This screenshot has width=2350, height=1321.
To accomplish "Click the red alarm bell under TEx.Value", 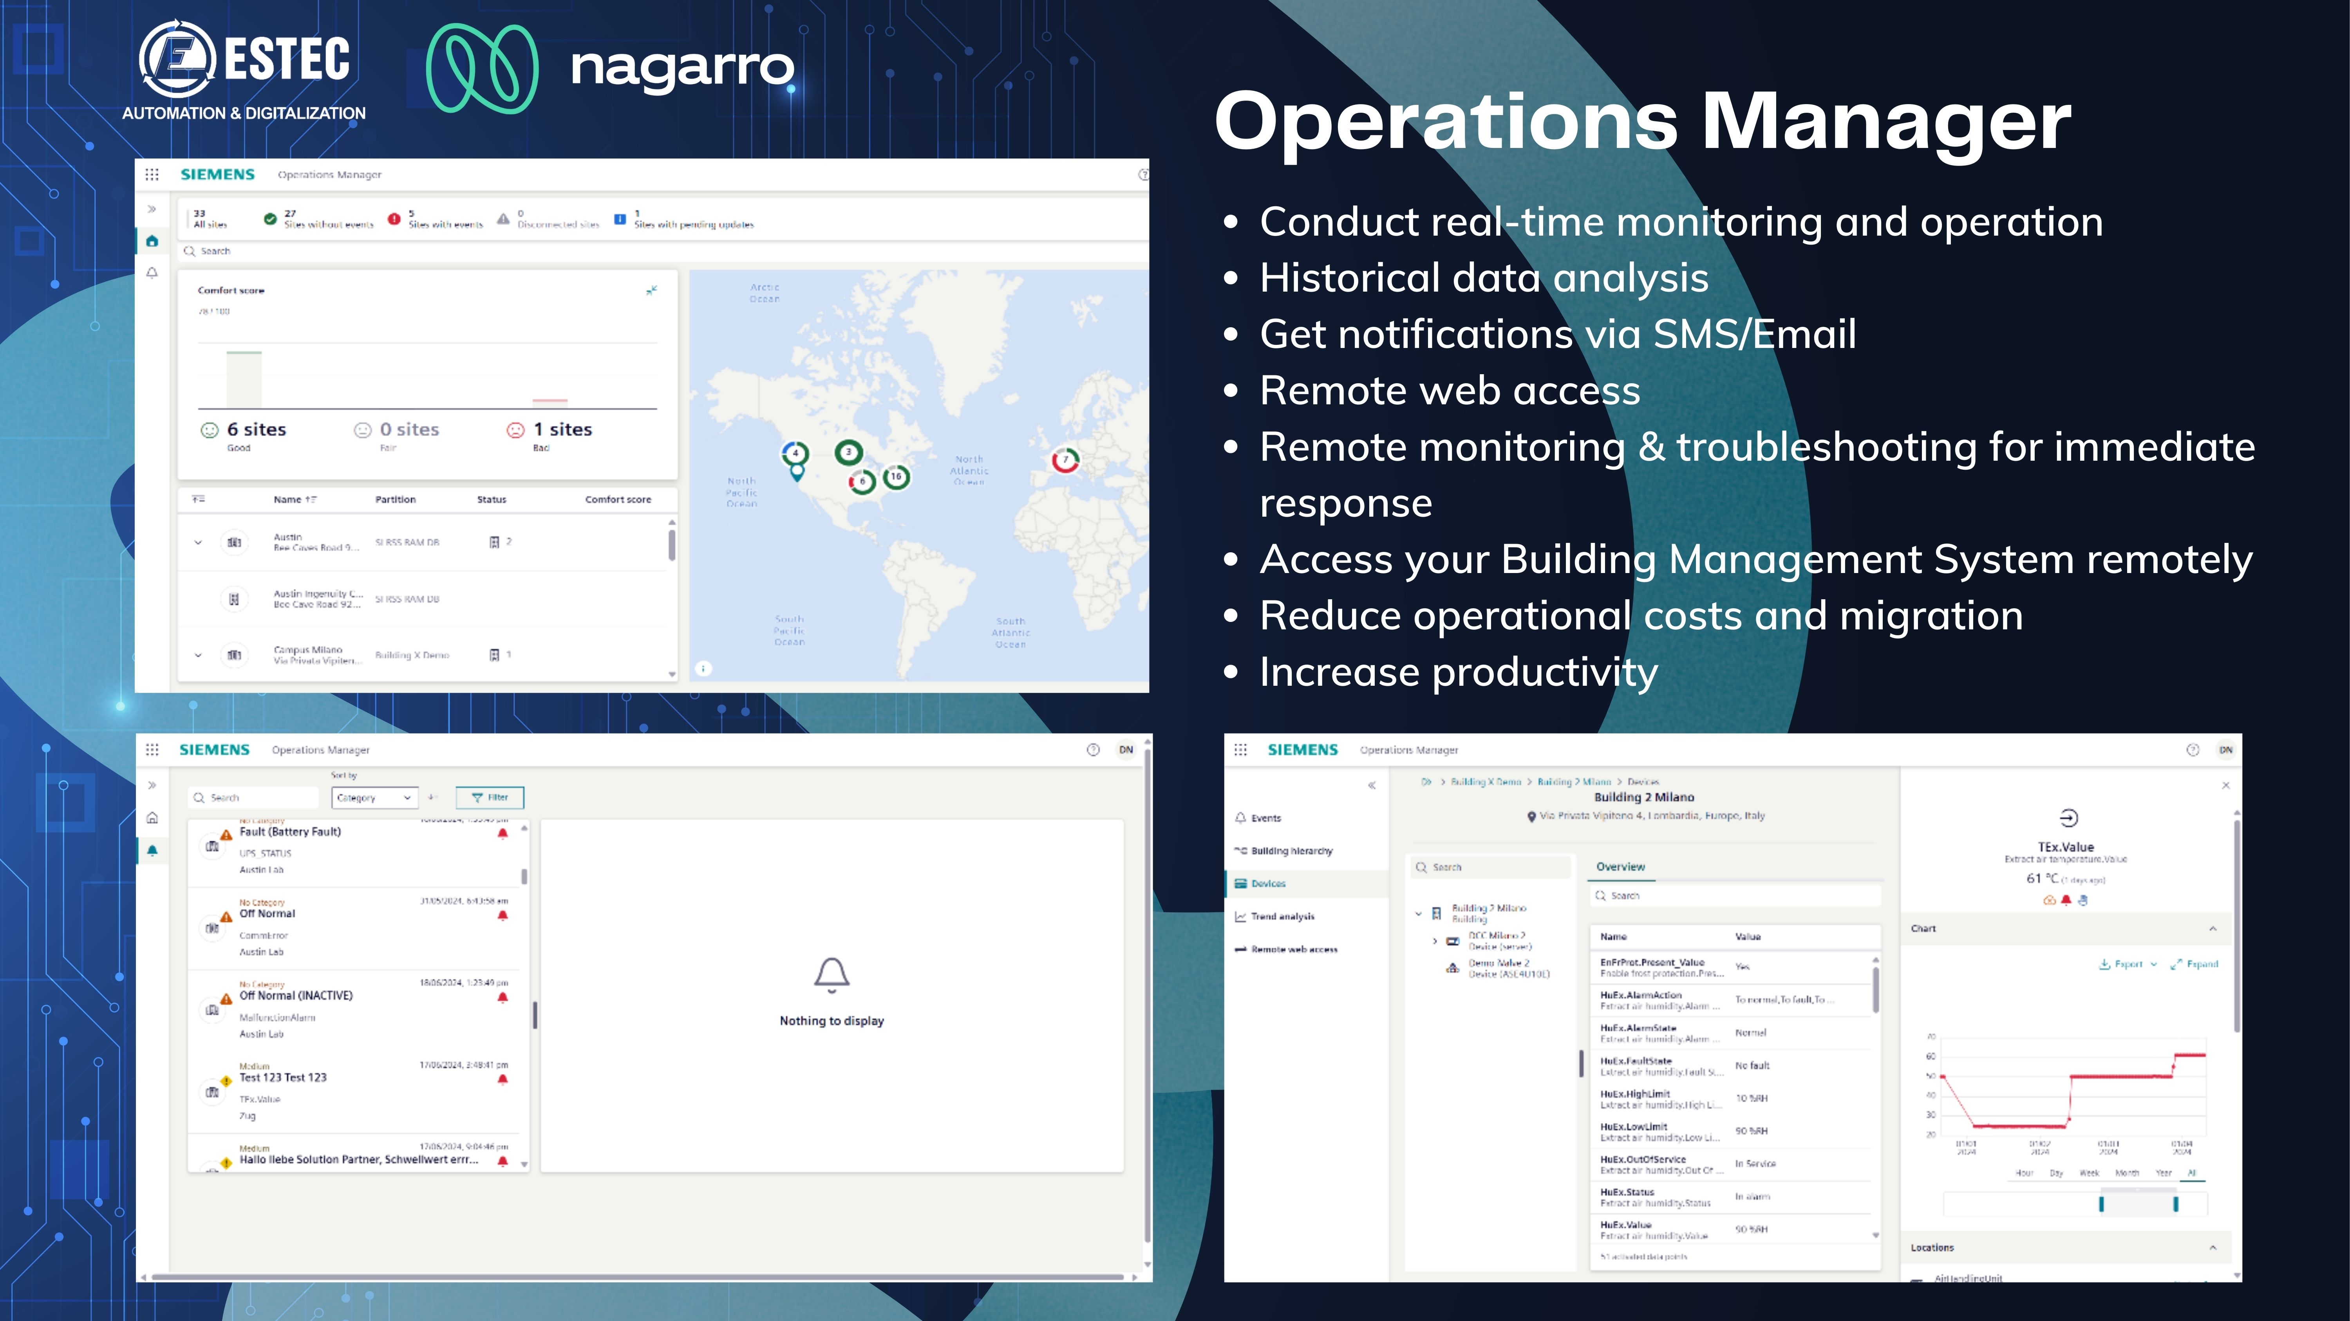I will point(2066,900).
